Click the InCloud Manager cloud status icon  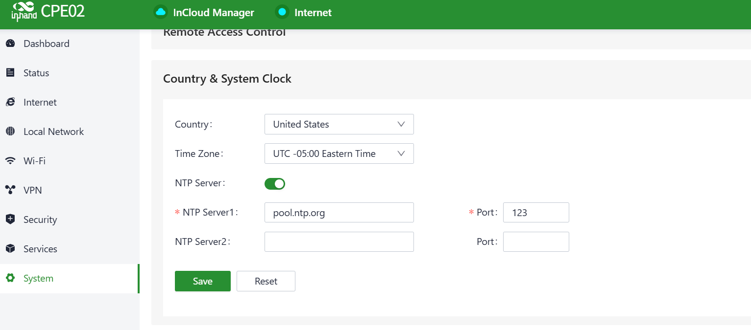pos(160,12)
